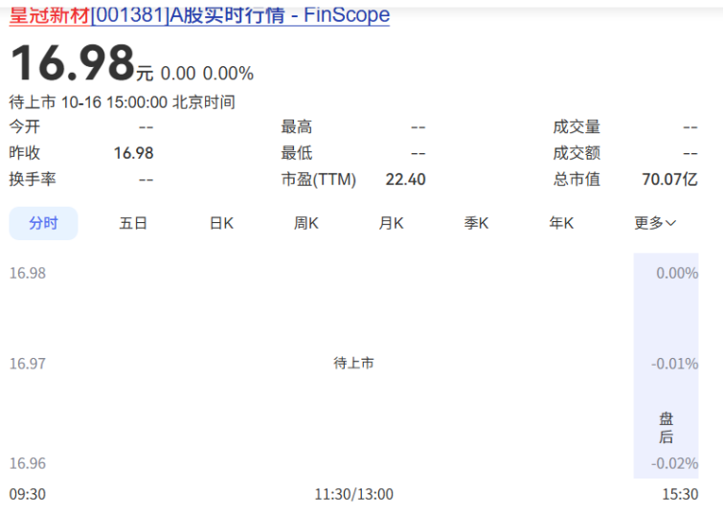Click the 09:30 time axis label
This screenshot has width=724, height=513.
28,494
